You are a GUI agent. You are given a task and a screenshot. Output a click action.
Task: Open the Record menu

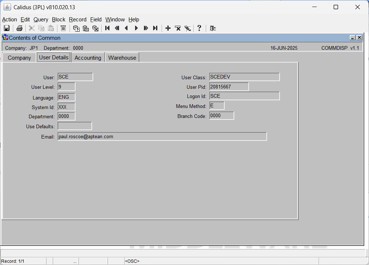[x=78, y=20]
